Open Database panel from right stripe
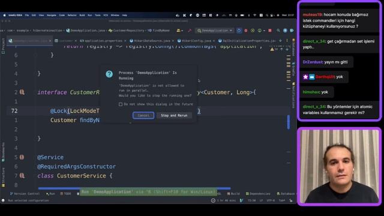The height and width of the screenshot is (216, 384). coord(293,47)
